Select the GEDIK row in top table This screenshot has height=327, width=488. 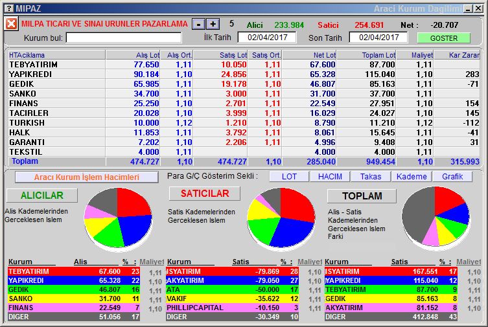point(244,84)
